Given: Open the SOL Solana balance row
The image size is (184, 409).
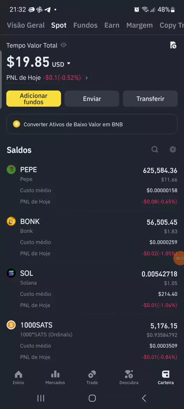Looking at the screenshot, I should click(92, 289).
